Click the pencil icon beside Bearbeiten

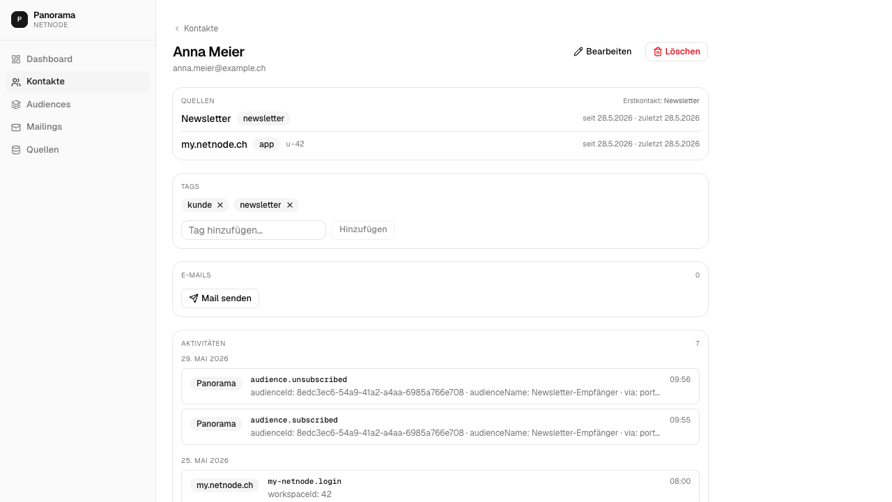pos(578,52)
